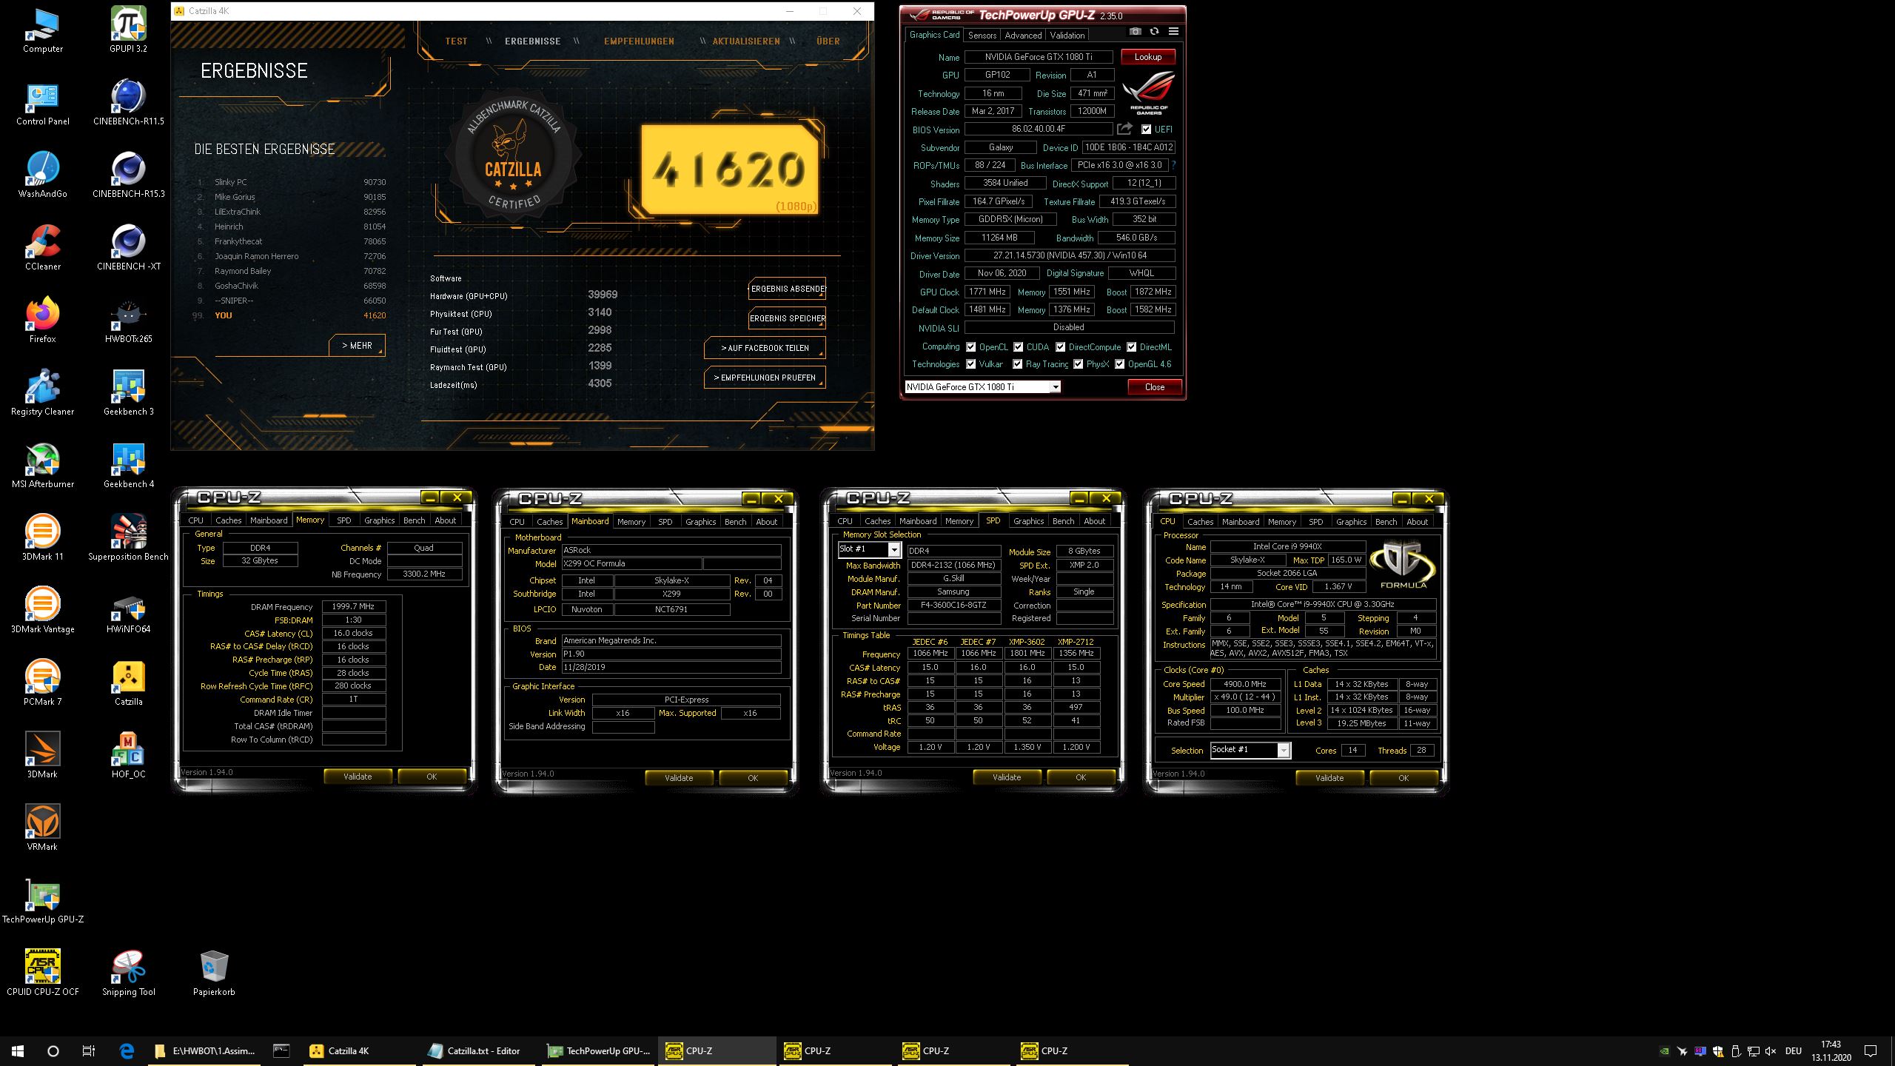This screenshot has width=1895, height=1066.
Task: Open Windows Start menu
Action: click(x=18, y=1050)
